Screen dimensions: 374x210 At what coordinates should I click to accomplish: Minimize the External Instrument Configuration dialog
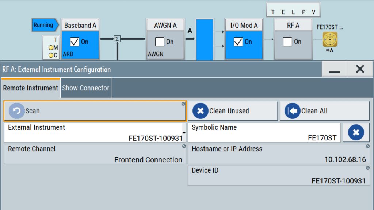pos(334,69)
